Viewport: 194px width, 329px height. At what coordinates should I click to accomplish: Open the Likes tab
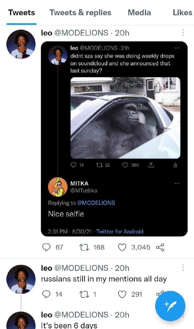[182, 12]
